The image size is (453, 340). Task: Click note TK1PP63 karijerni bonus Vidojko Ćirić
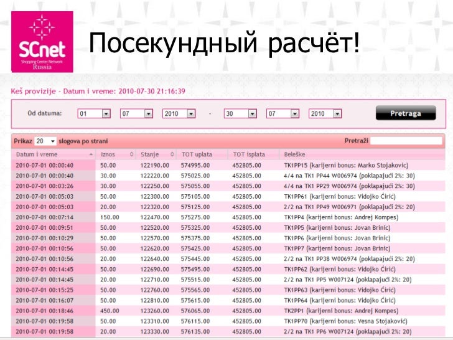340,290
